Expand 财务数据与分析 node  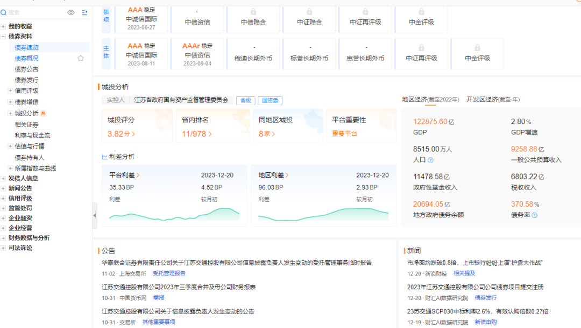[3, 238]
